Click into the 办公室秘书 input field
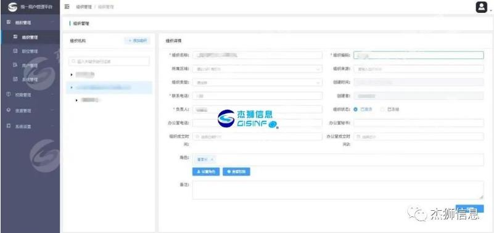The image size is (494, 233). click(x=418, y=123)
